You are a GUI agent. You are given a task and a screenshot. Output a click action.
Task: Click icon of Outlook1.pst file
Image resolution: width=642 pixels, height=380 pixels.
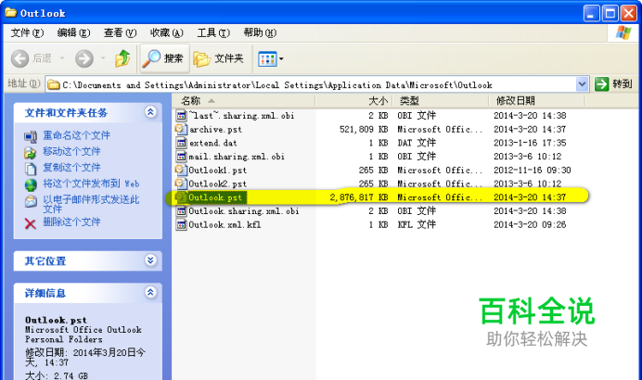point(182,170)
